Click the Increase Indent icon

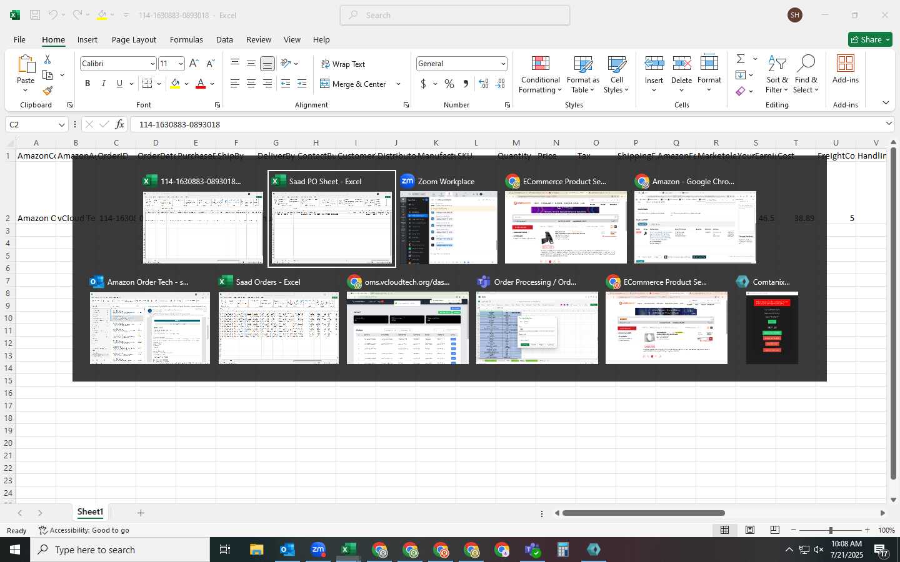302,84
